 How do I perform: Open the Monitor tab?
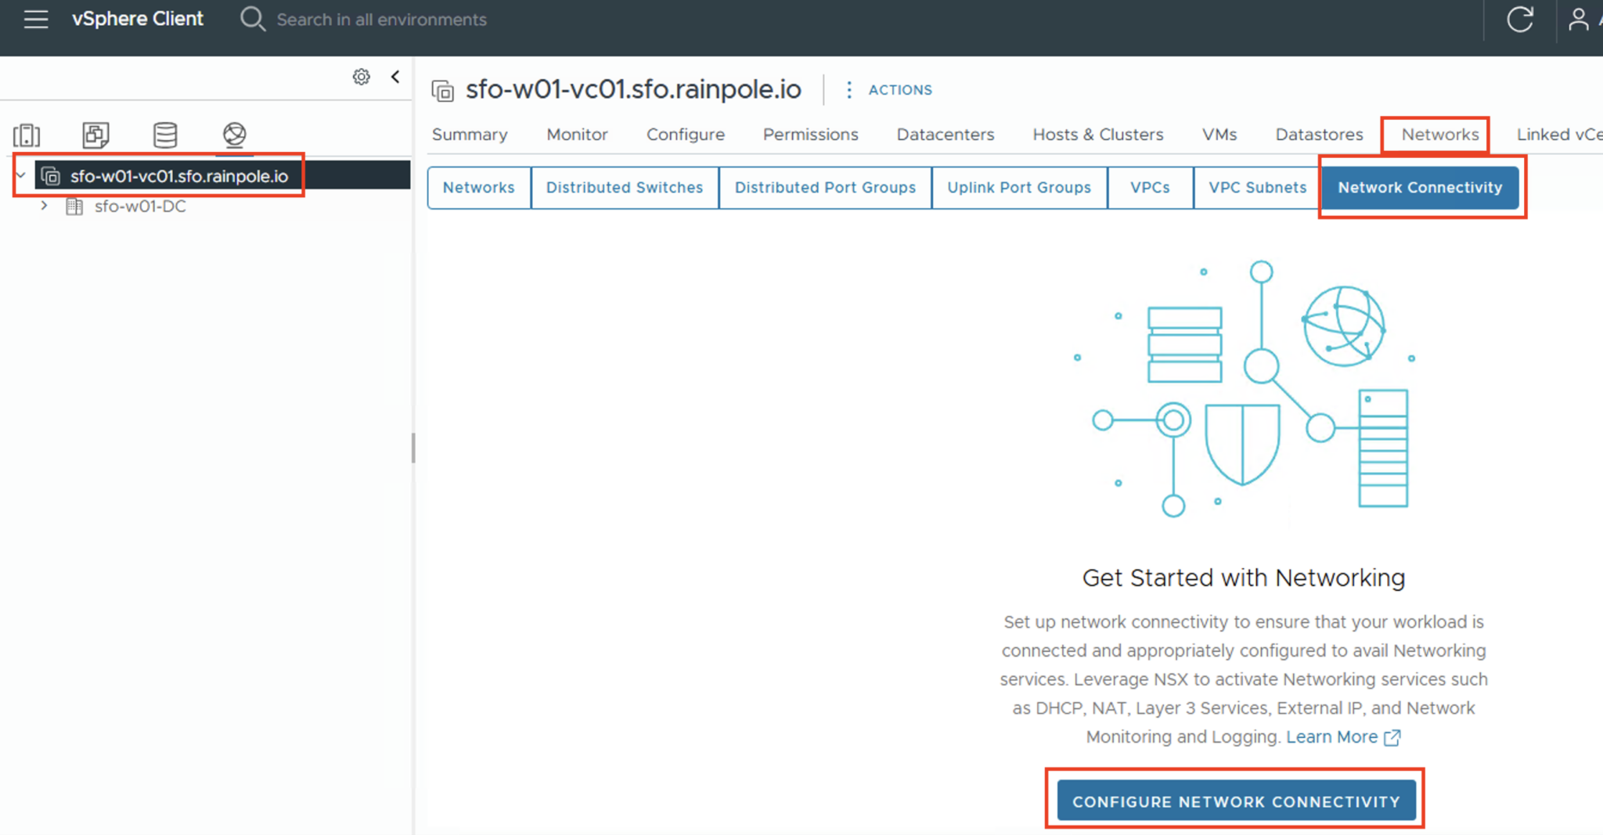pyautogui.click(x=577, y=134)
